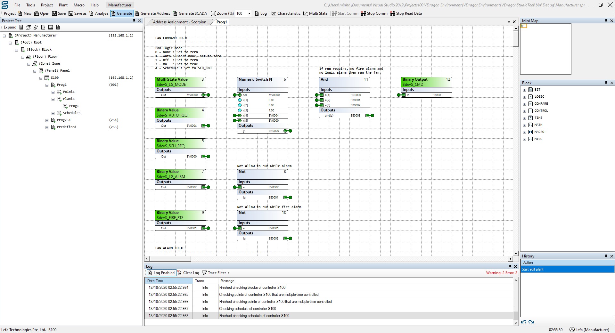
Task: Open the Multi State tool
Action: point(315,13)
